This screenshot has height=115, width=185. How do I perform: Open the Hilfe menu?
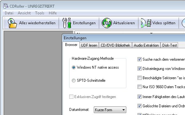(53, 13)
